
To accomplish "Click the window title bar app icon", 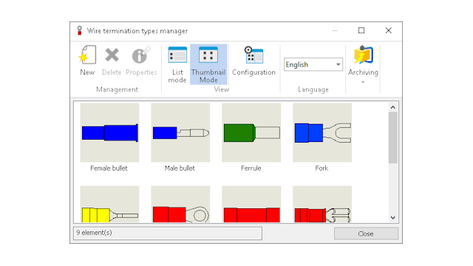I will [x=79, y=30].
